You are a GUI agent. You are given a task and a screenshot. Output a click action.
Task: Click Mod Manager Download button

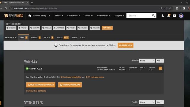[x=41, y=85]
